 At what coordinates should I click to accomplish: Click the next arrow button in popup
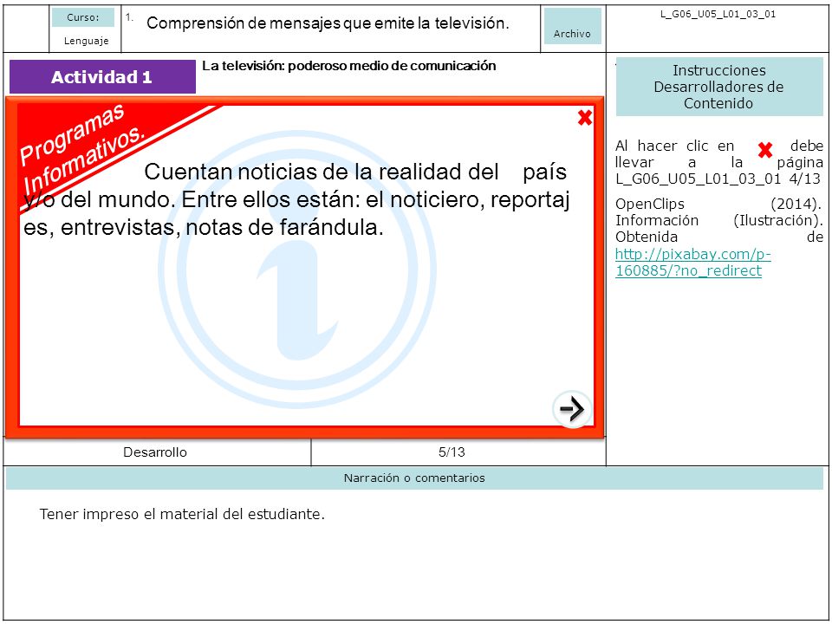pyautogui.click(x=572, y=409)
